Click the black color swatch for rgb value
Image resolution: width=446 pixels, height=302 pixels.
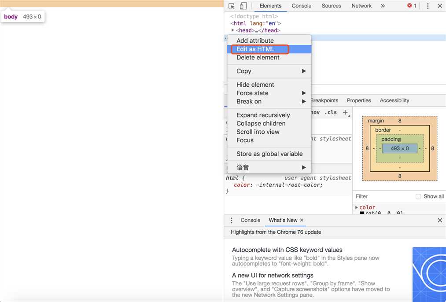click(x=362, y=213)
